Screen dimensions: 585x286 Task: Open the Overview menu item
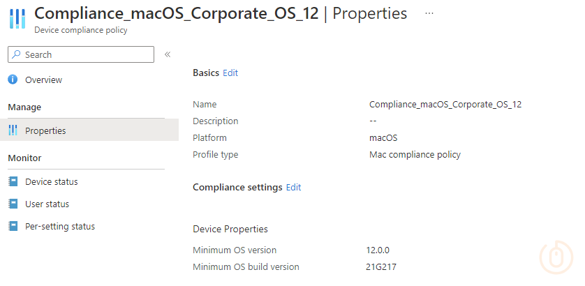43,80
